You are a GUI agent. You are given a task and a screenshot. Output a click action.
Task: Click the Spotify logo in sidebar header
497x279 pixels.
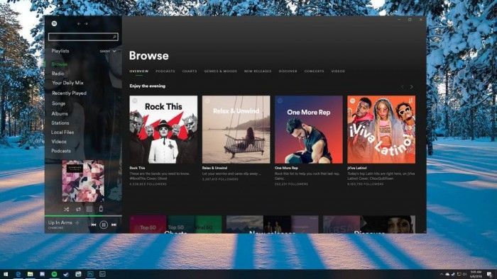[54, 23]
